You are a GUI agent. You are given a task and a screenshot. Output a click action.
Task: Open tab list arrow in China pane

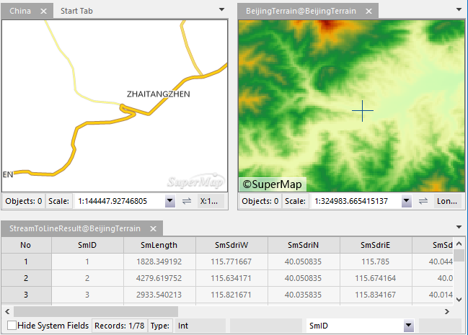click(222, 11)
